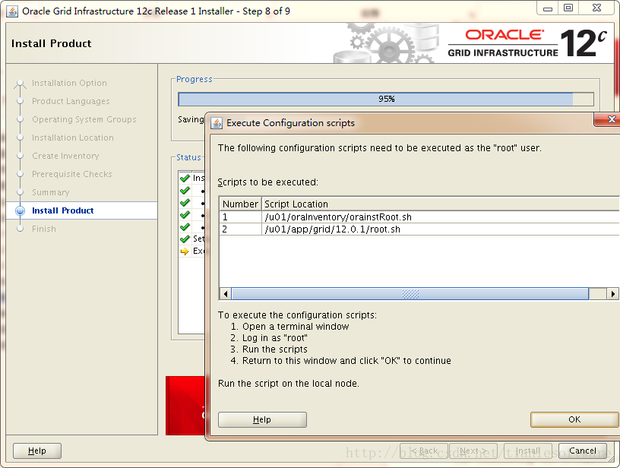Select Installation Option step in sidebar
Viewport: 620px width, 468px height.
click(x=69, y=83)
